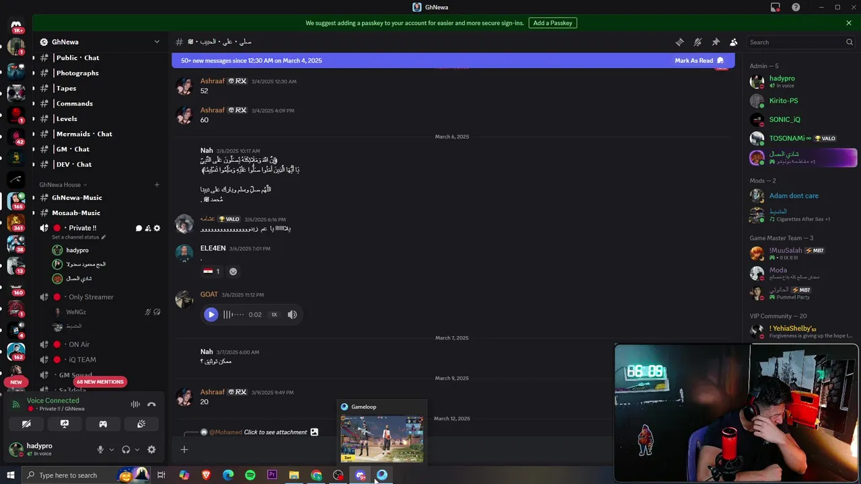Click the invite icon on Private !! channel
This screenshot has height=484, width=861.
click(148, 229)
